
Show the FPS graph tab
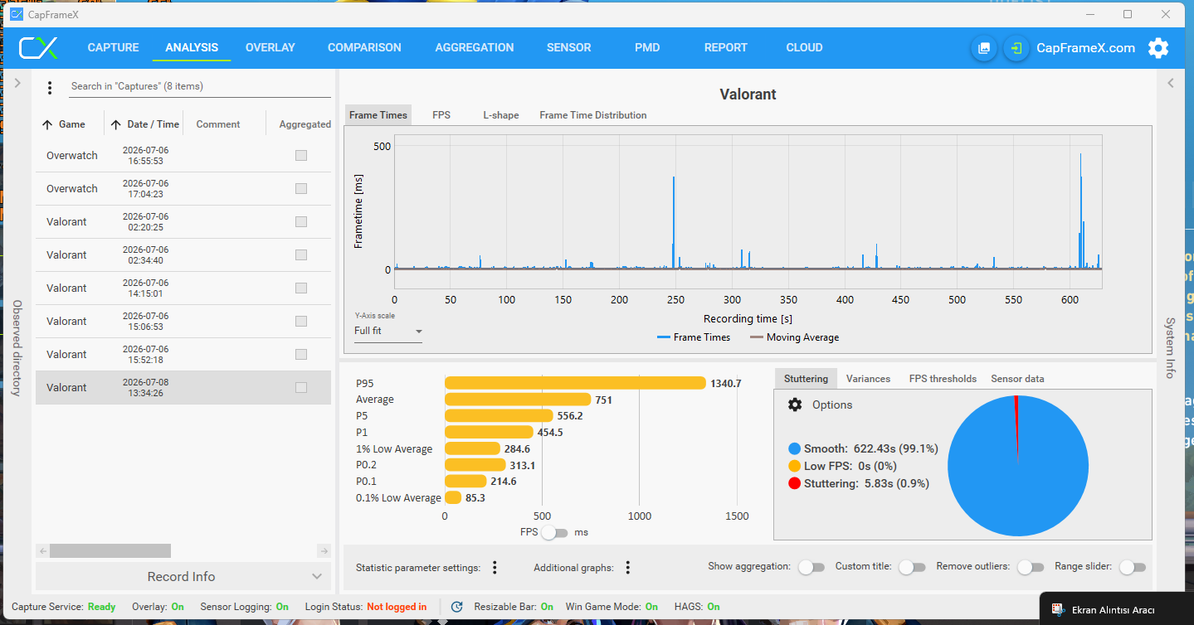point(441,115)
